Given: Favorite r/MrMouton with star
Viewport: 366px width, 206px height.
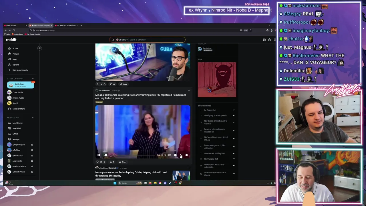Looking at the screenshot, I should [x=32, y=156].
